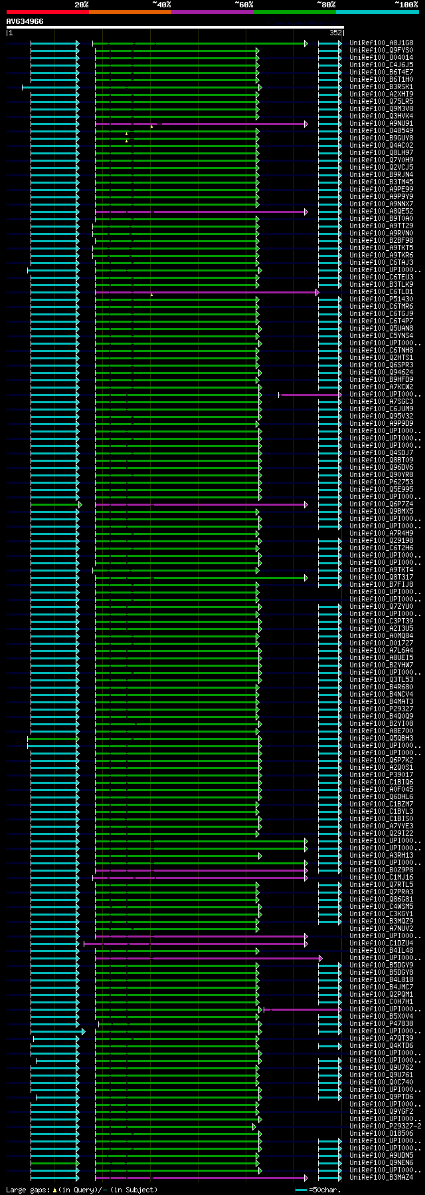Select the UniRef100_C0H7H1 label
Image resolution: width=425 pixels, height=1195 pixels.
[381, 1002]
